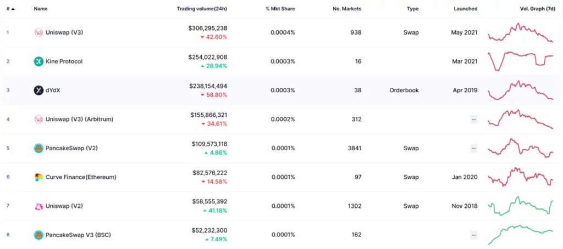This screenshot has height=249, width=563.
Task: Sort by No. Markets column header
Action: point(347,9)
